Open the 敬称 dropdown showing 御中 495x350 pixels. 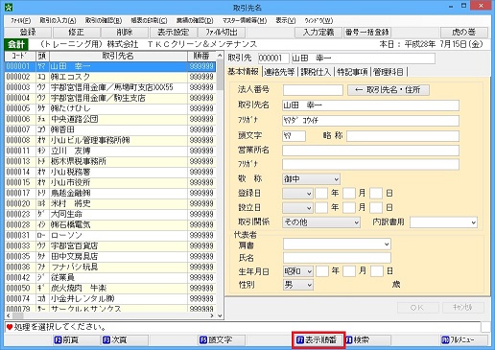pos(311,179)
